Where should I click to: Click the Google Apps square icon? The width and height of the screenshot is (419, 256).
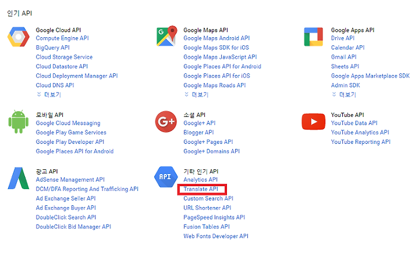pos(314,37)
